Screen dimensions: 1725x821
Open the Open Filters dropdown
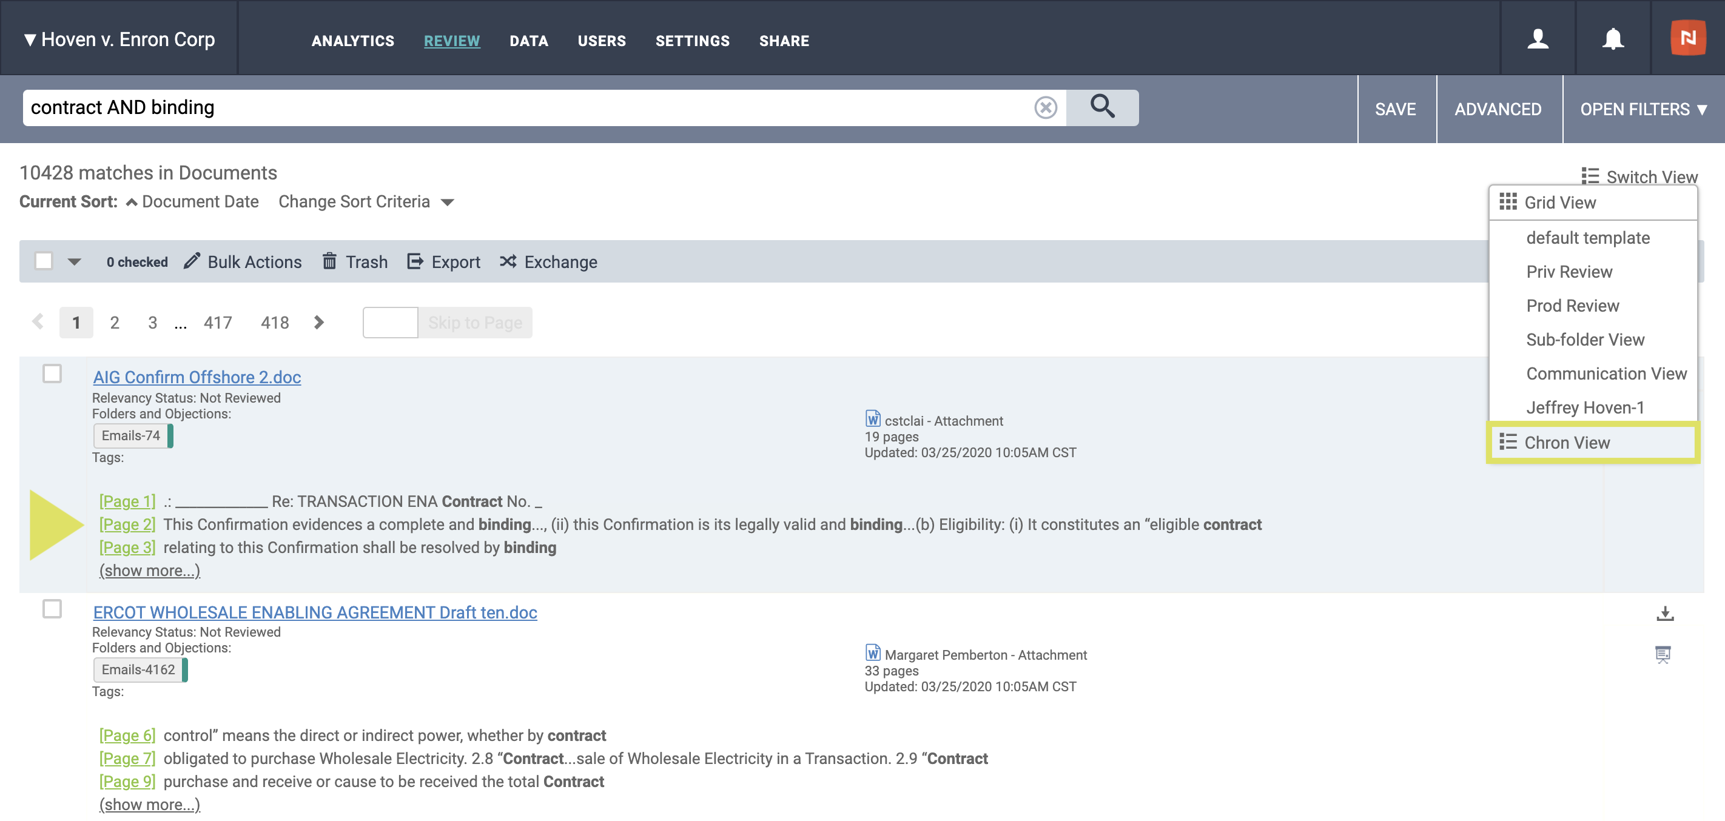(1643, 109)
